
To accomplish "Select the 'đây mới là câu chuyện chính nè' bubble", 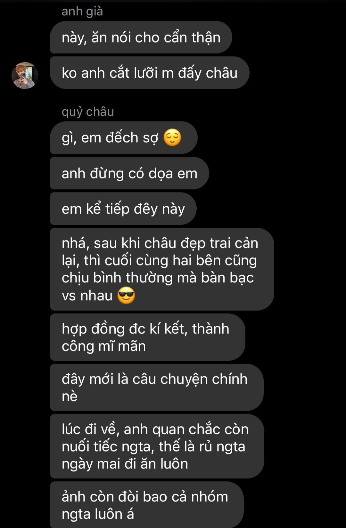I will click(157, 388).
